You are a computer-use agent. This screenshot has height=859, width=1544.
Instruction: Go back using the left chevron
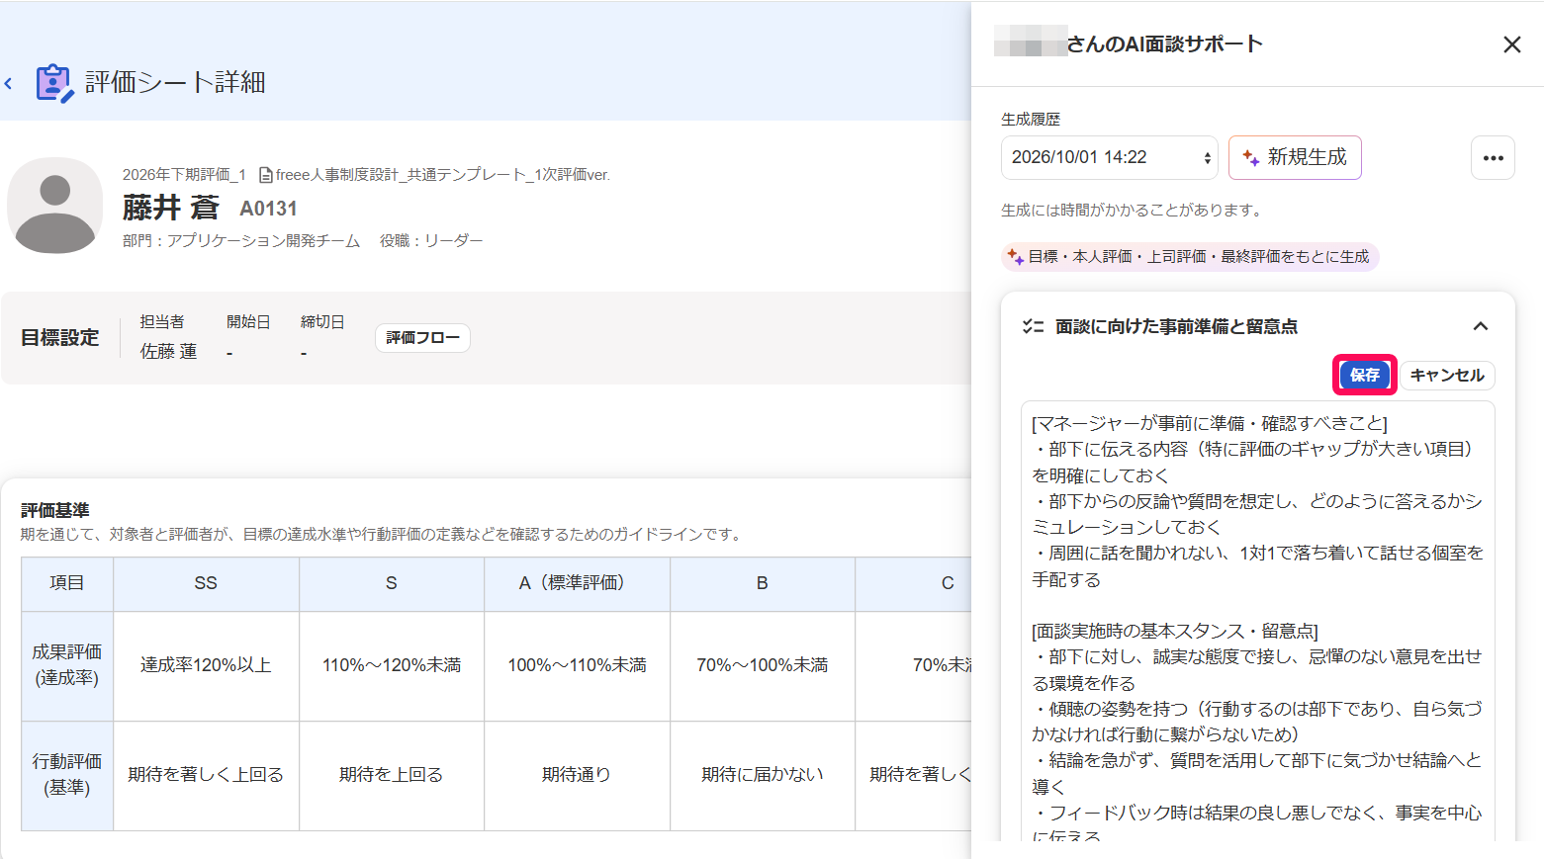(8, 84)
